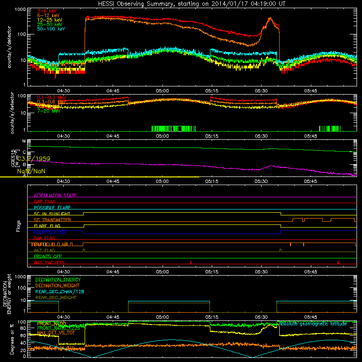This screenshot has height=362, width=362.
Task: Select the BAD_PACKETS flag label
Action: pyautogui.click(x=49, y=262)
